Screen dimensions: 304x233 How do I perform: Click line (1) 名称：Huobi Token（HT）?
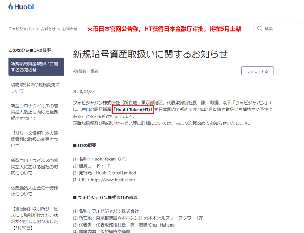(100, 159)
